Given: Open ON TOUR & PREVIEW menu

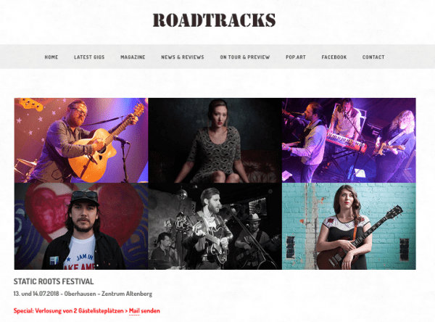Looking at the screenshot, I should tap(245, 57).
